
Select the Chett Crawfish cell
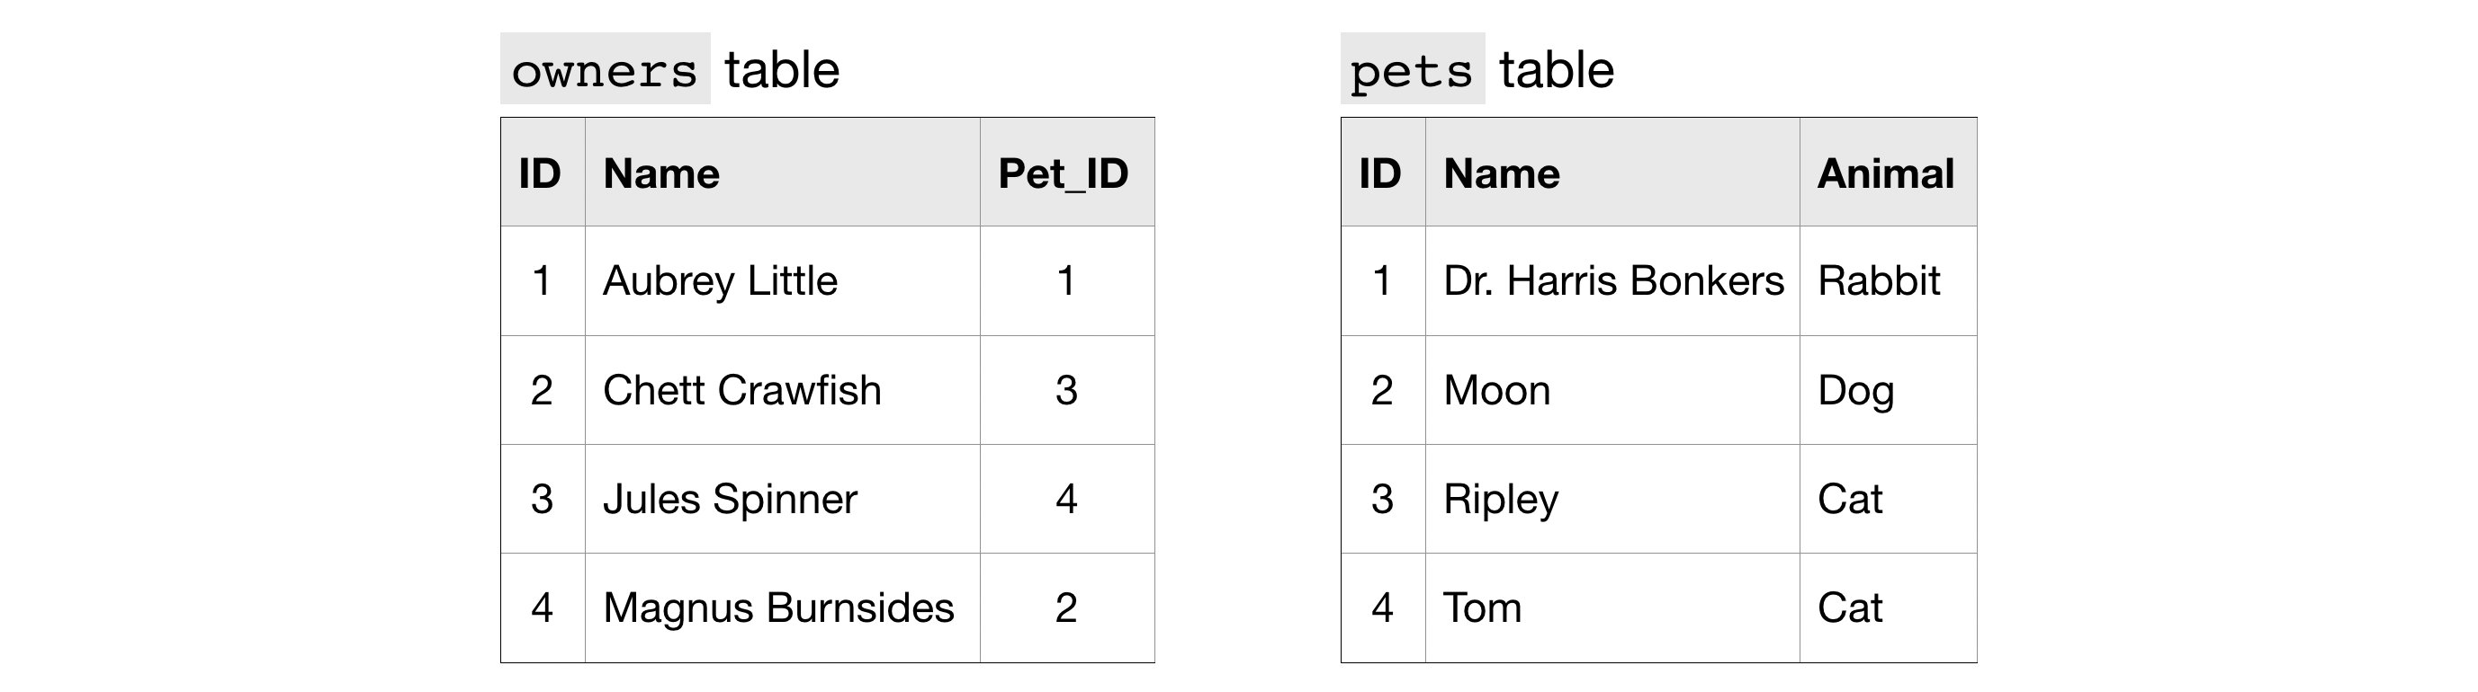(x=741, y=390)
